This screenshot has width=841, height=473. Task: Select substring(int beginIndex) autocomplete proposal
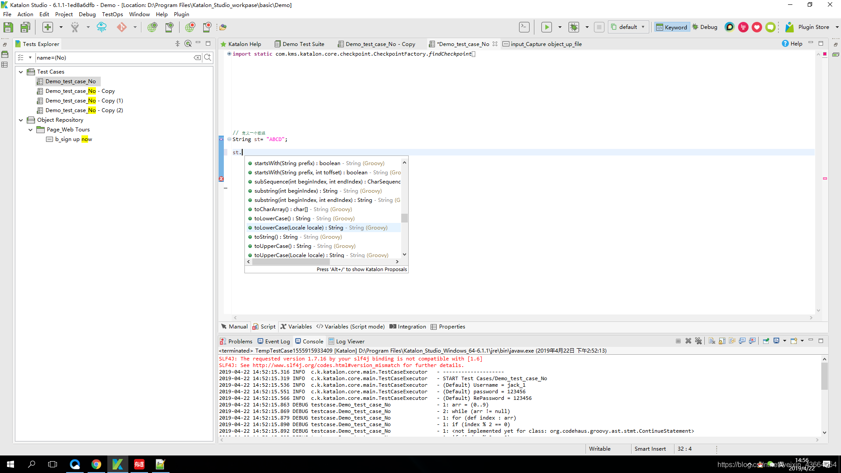[324, 191]
